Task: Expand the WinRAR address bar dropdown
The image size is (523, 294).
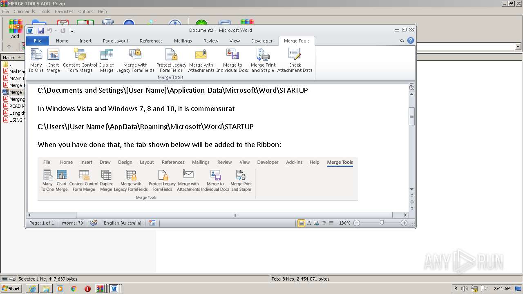Action: [518, 47]
